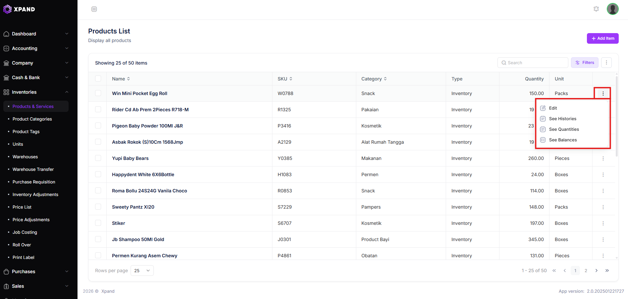Click the Add Item button
Screen dimensions: 628x299
603,38
